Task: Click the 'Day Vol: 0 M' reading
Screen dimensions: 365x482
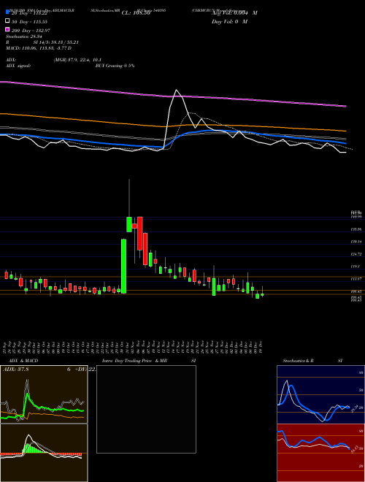Action: (x=229, y=22)
